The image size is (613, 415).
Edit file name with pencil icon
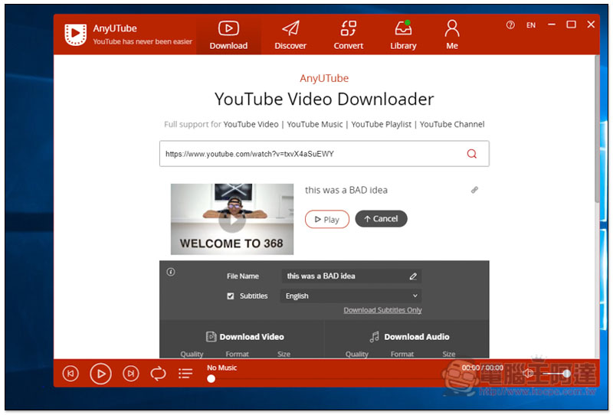413,276
